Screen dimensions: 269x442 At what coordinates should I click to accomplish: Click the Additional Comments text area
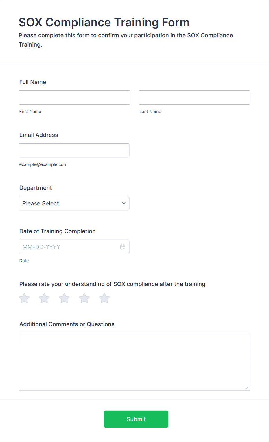tap(134, 362)
